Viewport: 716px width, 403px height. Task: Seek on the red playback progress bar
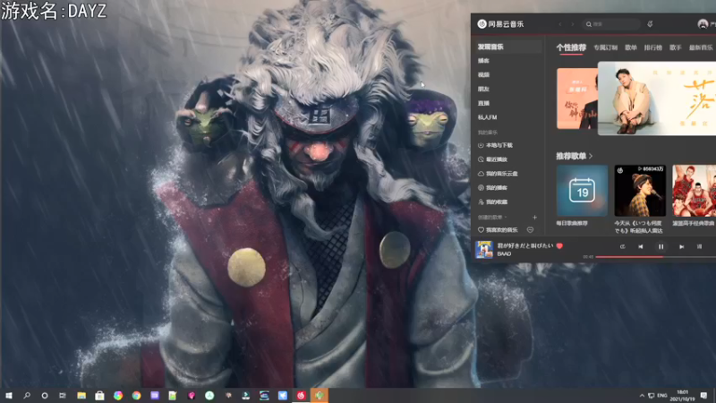tap(656, 257)
